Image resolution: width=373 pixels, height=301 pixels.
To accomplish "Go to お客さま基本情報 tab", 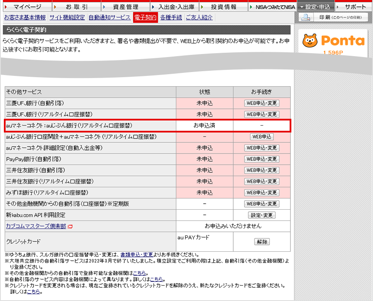I will pyautogui.click(x=25, y=18).
